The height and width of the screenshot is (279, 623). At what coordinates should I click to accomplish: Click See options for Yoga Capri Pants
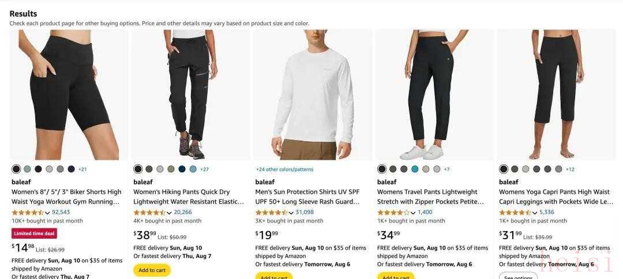518,277
